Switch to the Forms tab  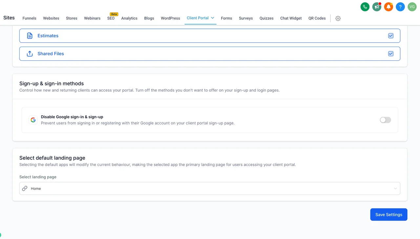click(226, 18)
